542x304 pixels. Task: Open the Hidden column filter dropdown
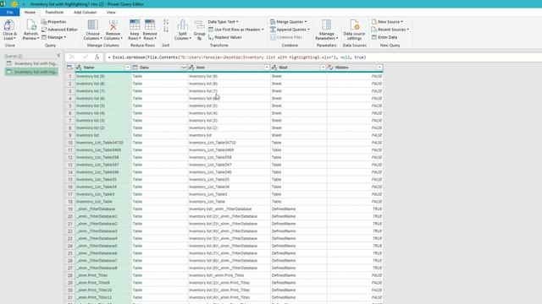pyautogui.click(x=379, y=68)
